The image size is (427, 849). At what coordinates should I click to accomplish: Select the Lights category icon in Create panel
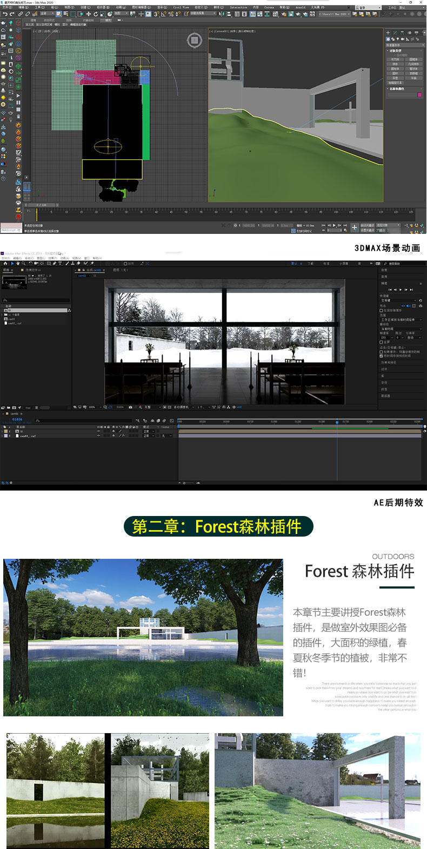[398, 39]
